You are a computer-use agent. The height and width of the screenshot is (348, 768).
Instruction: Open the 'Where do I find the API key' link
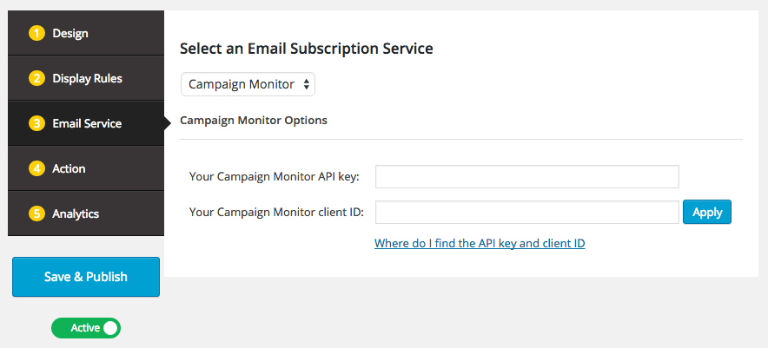tap(480, 244)
